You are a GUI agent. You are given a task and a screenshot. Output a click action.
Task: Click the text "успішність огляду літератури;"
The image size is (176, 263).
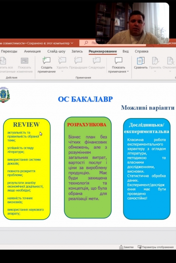[x=21, y=150]
